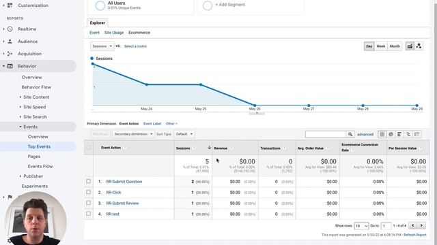Switch to line chart view icon
The width and height of the screenshot is (437, 245).
pyautogui.click(x=410, y=46)
